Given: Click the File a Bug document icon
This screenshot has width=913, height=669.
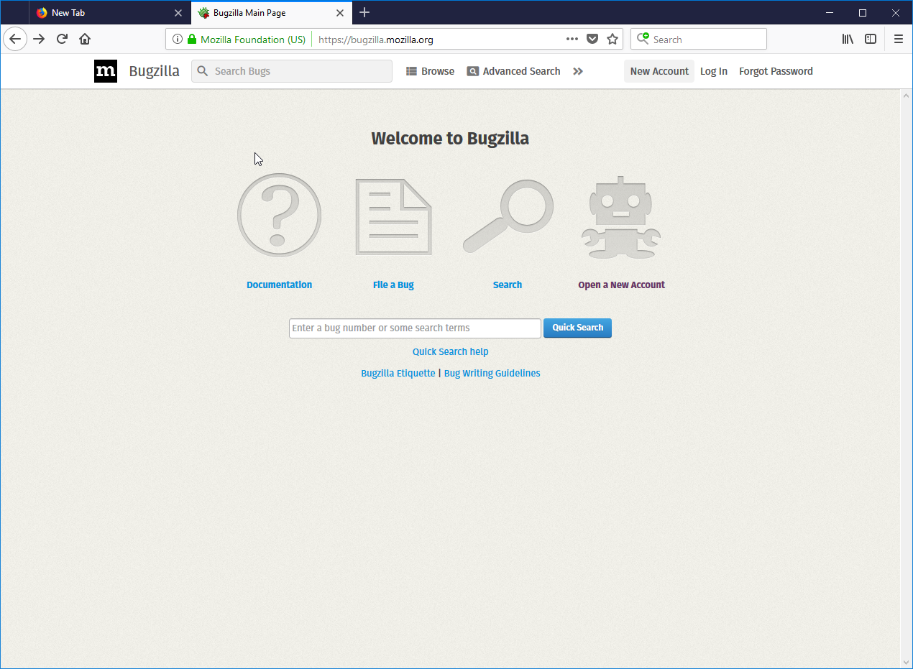Looking at the screenshot, I should coord(393,217).
